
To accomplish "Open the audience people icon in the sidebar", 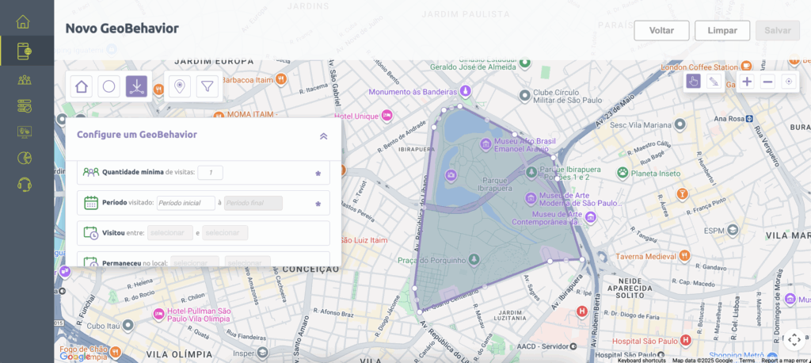I will coord(24,79).
